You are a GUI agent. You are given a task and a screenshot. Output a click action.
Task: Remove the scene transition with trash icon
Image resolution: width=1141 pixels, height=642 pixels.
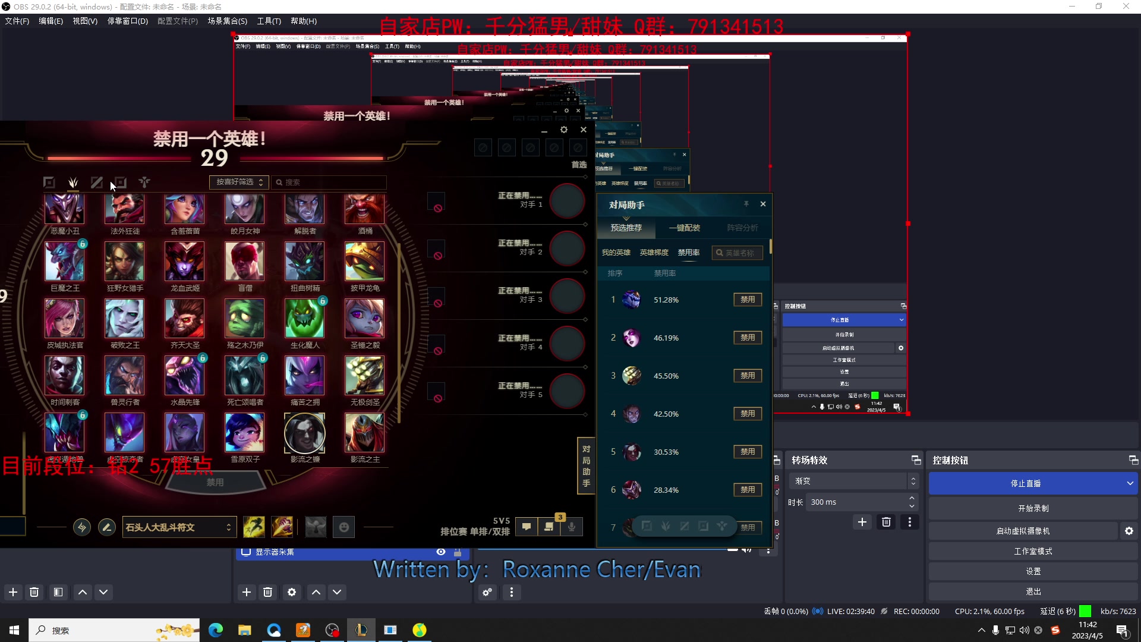point(886,522)
